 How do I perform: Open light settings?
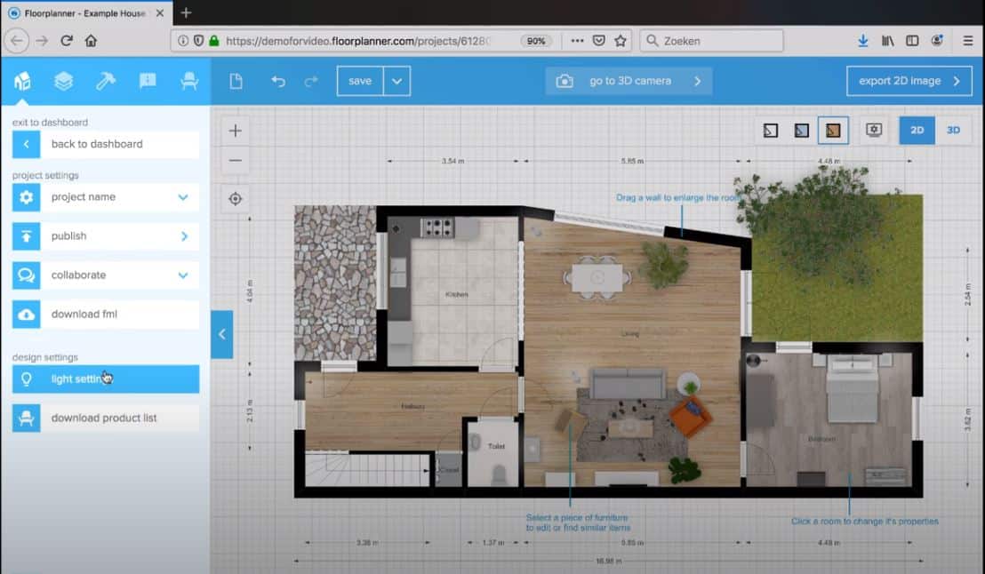106,379
